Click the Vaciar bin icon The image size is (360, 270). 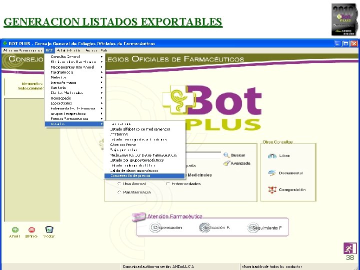[x=49, y=229]
